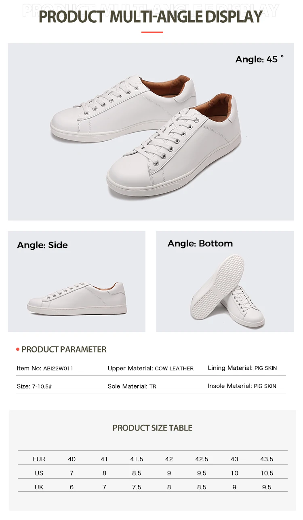Viewport: 303px width, 520px height.
Task: Click the Sole Material TR entry
Action: [x=132, y=386]
